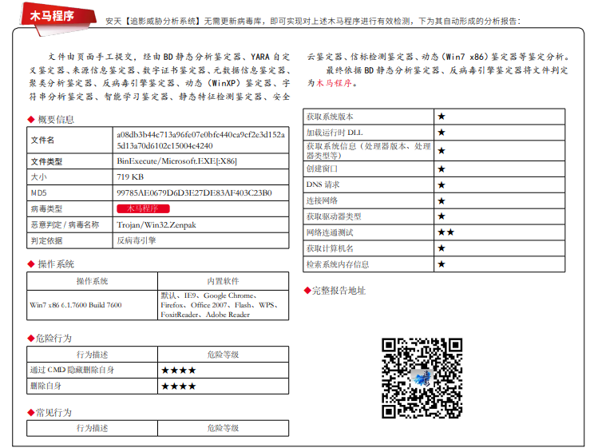Click the star rating for 获取计算机名
Screen dimensions: 594x448
coord(442,248)
